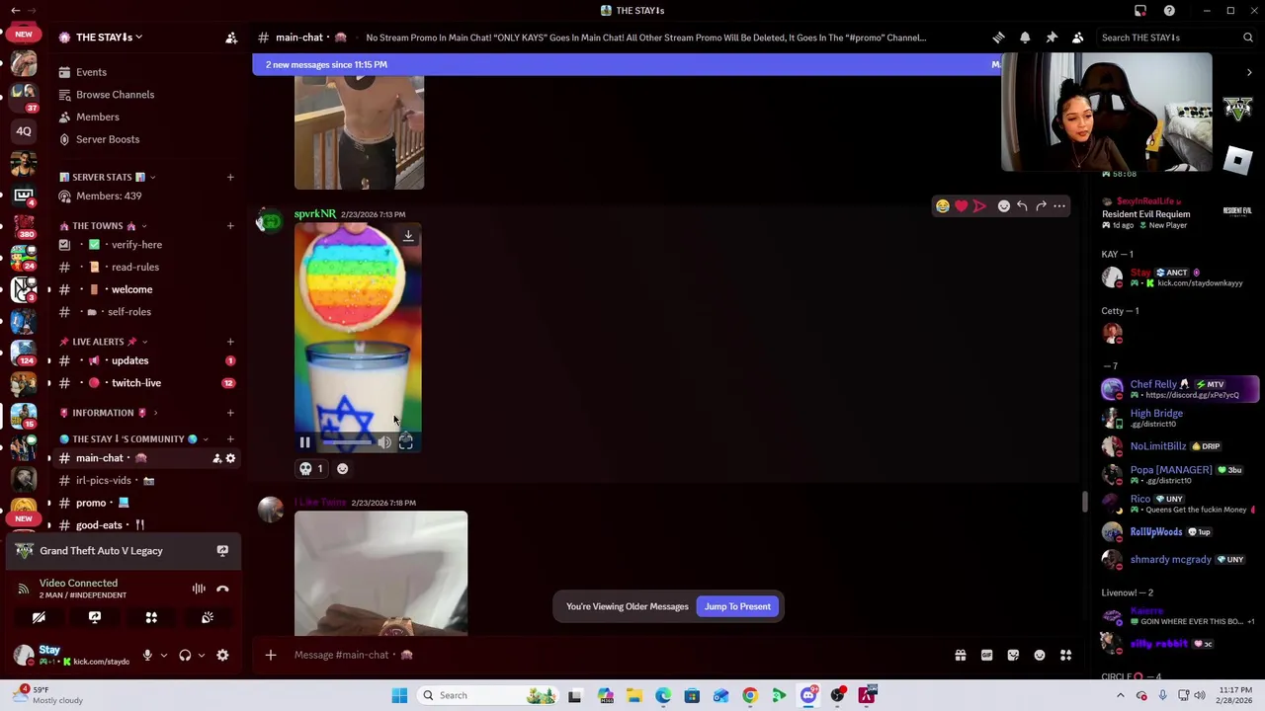Open Server Boosts

pyautogui.click(x=108, y=139)
